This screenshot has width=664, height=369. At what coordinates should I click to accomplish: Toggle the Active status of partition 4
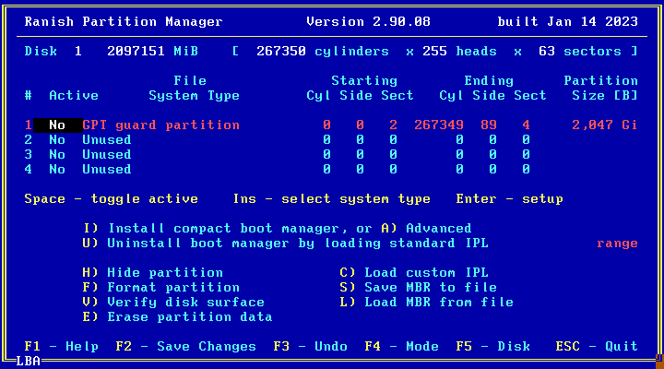tap(57, 170)
